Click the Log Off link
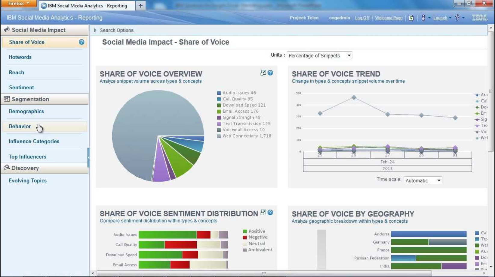The height and width of the screenshot is (277, 495). [362, 18]
